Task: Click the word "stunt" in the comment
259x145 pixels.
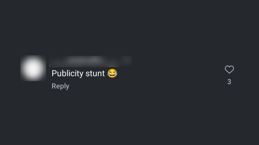Action: click(x=95, y=74)
